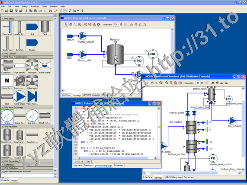Select the connection tool in the Reactor window

coord(75,24)
